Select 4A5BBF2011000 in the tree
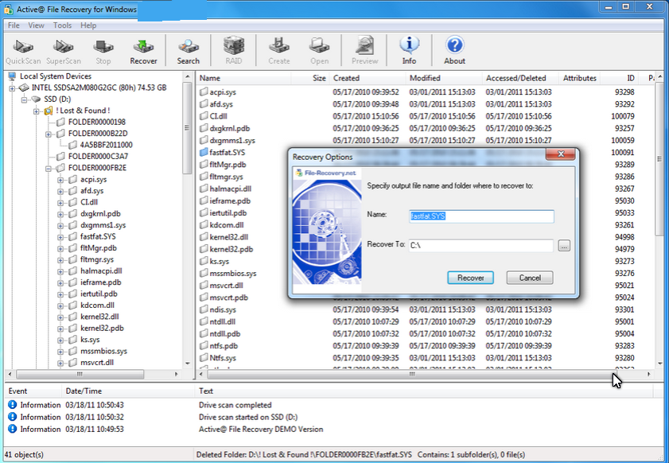Screen dimensions: 669x463 [107, 145]
